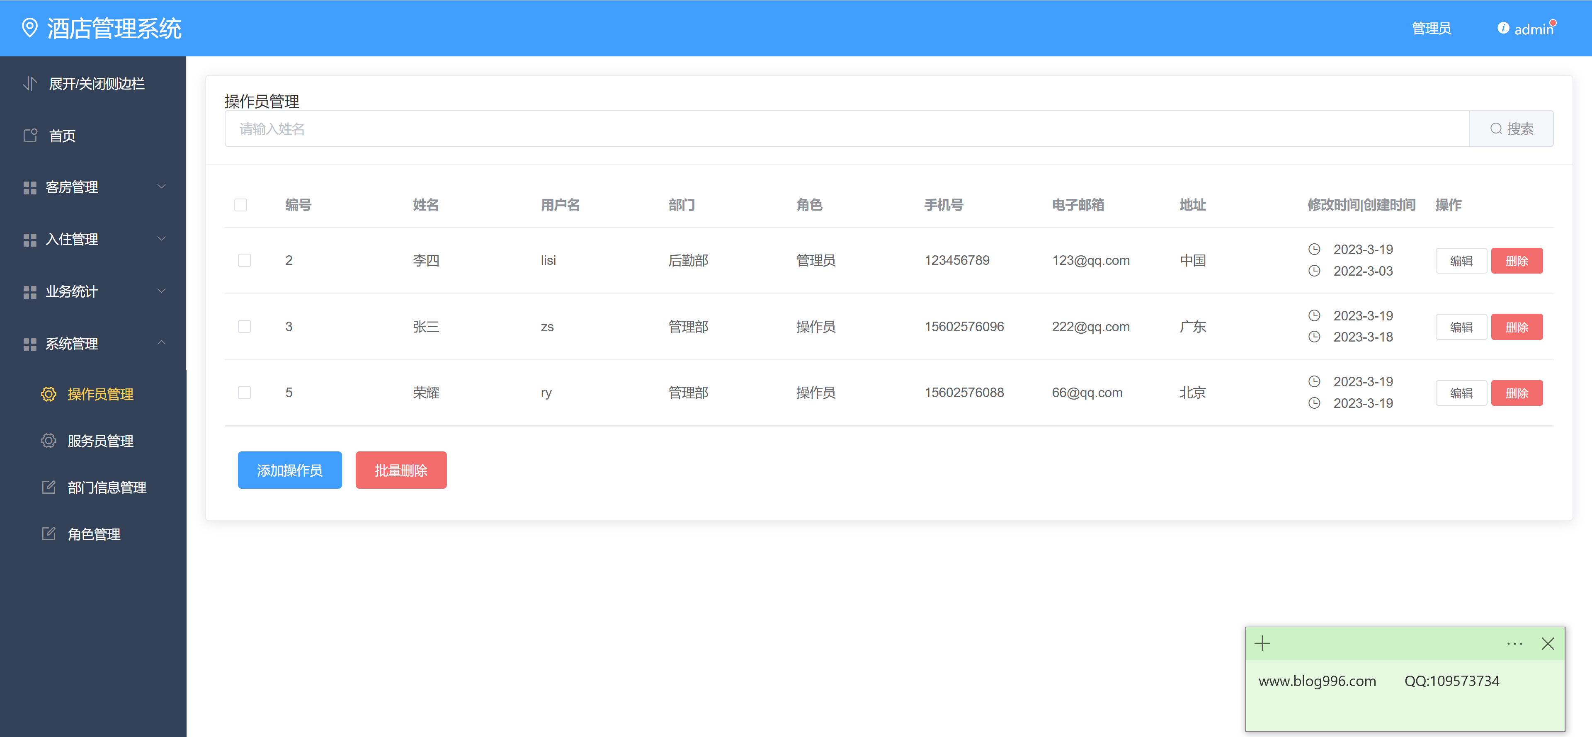Open the 业务统计 sidebar menu

(x=93, y=291)
